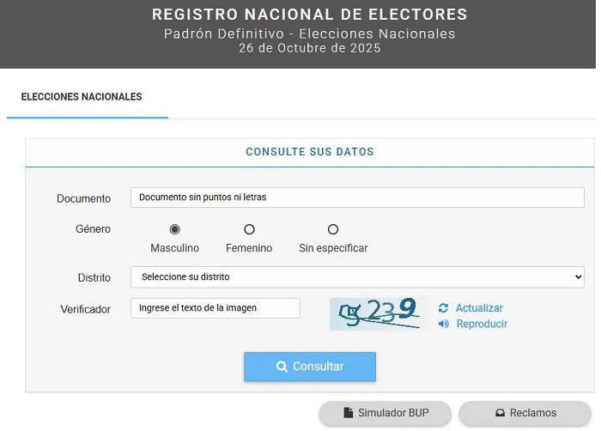The image size is (601, 431).
Task: Click the magnifier icon in Consultar button
Action: [x=282, y=367]
